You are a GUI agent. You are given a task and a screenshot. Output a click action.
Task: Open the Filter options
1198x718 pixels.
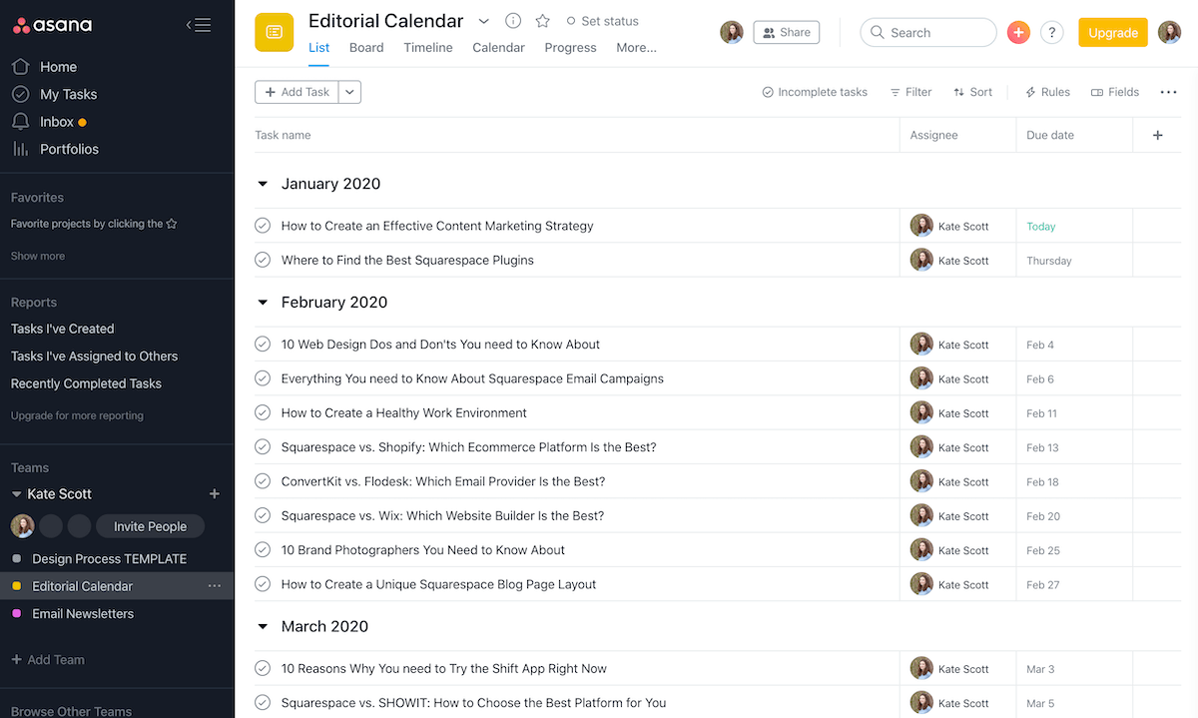point(910,92)
